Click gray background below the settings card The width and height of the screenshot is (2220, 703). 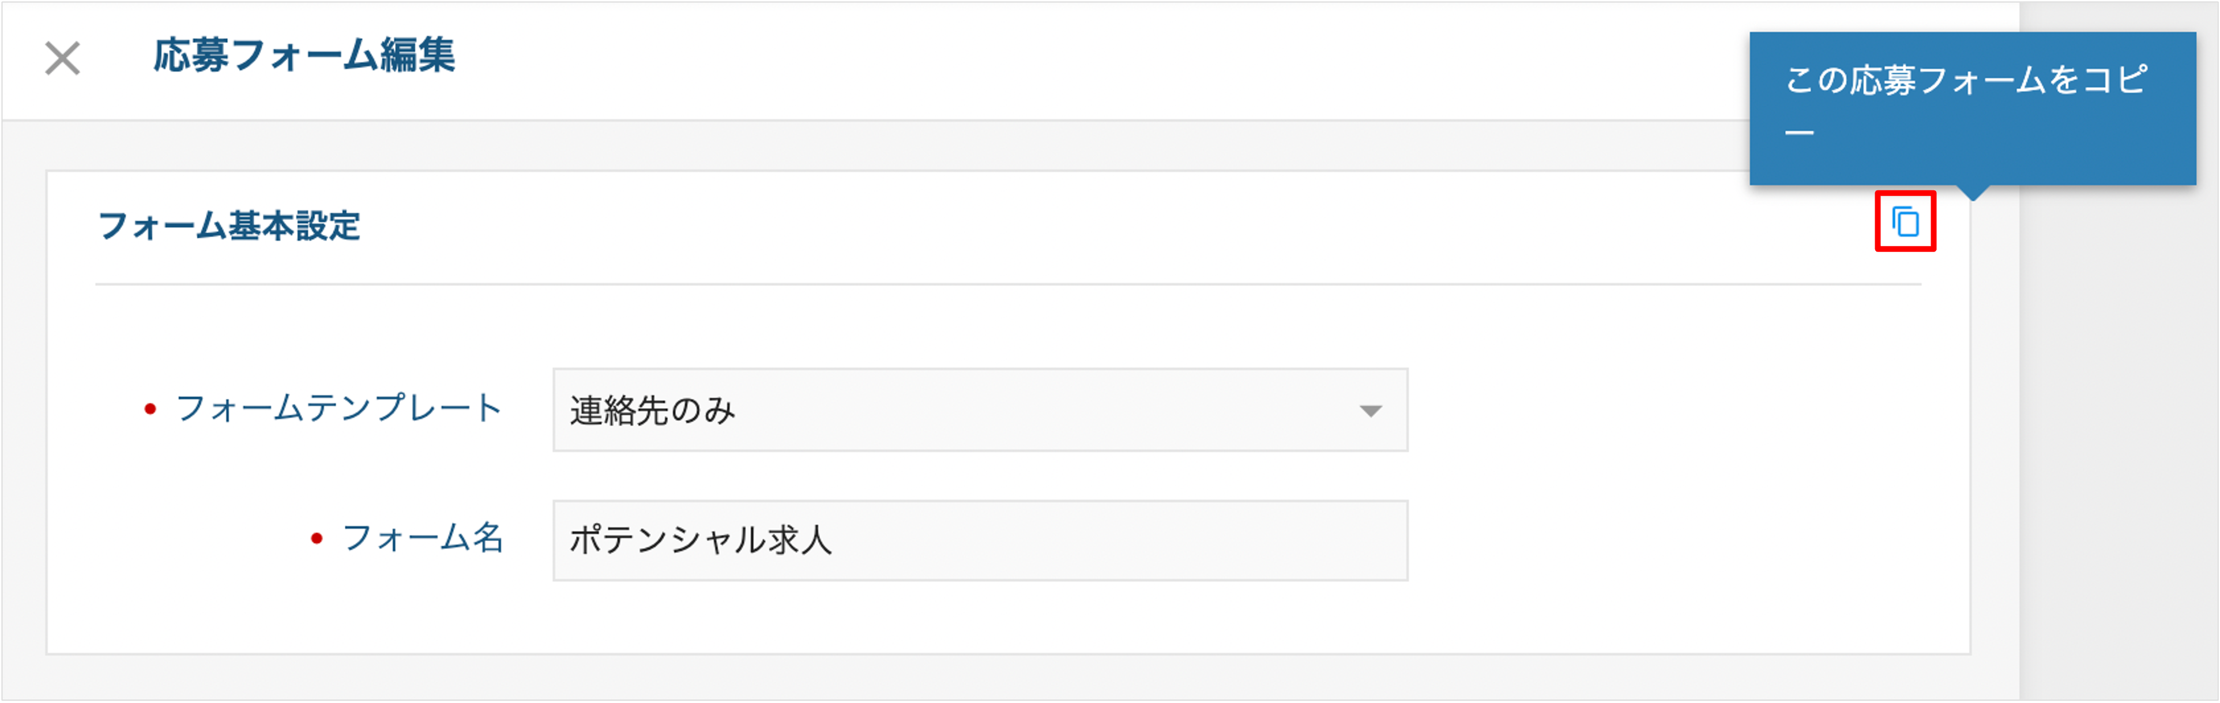tap(1009, 677)
